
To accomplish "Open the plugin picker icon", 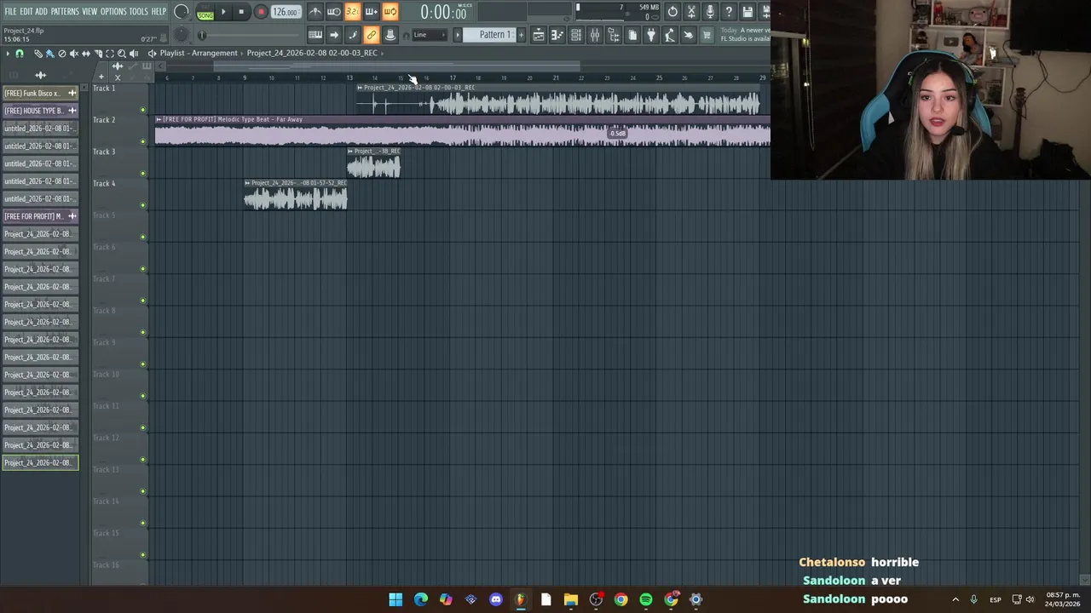I will (x=651, y=35).
